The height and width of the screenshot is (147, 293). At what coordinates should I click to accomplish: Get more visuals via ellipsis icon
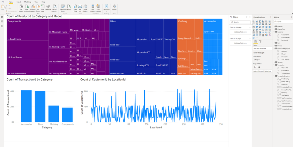pyautogui.click(x=257, y=38)
